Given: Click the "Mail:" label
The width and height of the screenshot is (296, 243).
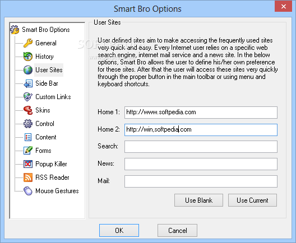Looking at the screenshot, I should 104,181.
